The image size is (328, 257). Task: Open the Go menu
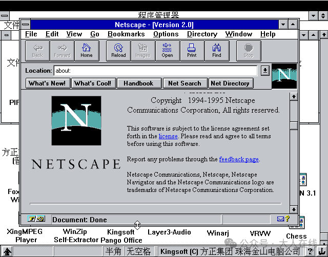pyautogui.click(x=95, y=34)
